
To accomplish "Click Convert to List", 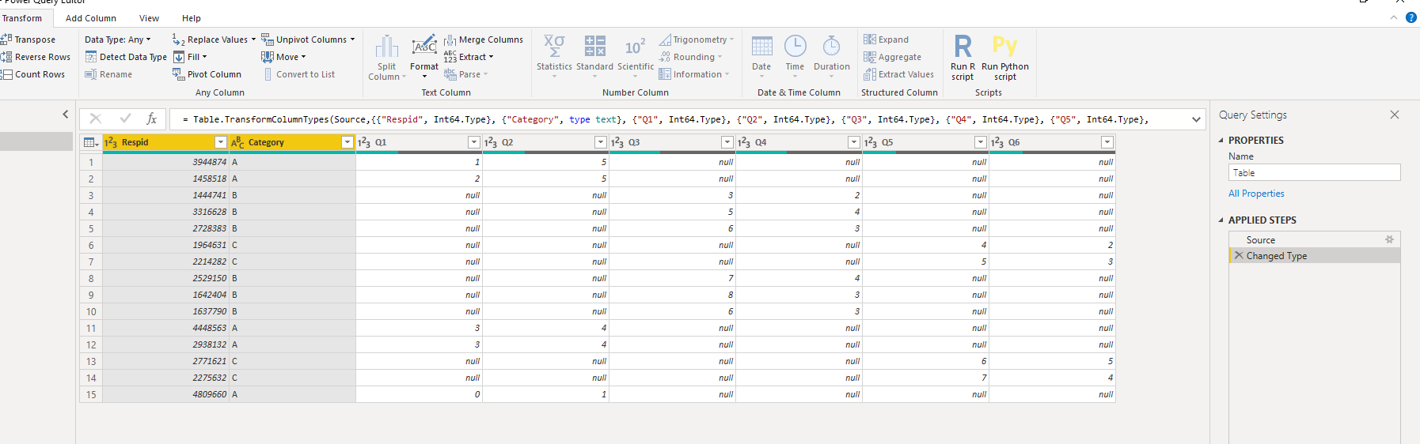I will pos(299,74).
